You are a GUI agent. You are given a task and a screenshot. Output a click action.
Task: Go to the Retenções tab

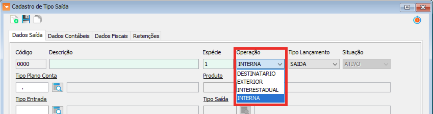pyautogui.click(x=146, y=36)
